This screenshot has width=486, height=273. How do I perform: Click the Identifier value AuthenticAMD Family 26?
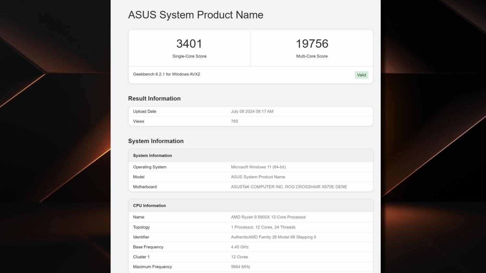(273, 237)
